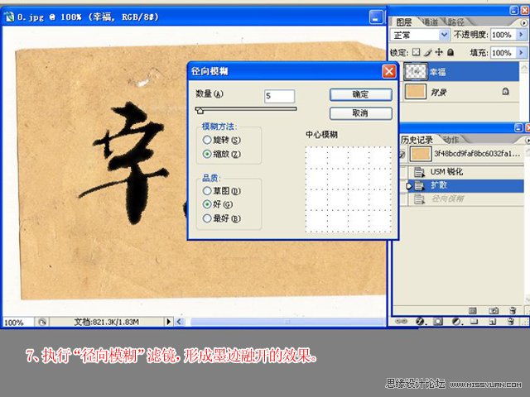Screen dimensions: 530x397
Task: Add a layer mask using mask icon
Action: click(438, 322)
